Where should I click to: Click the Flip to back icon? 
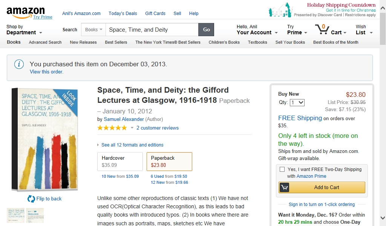click(x=31, y=199)
